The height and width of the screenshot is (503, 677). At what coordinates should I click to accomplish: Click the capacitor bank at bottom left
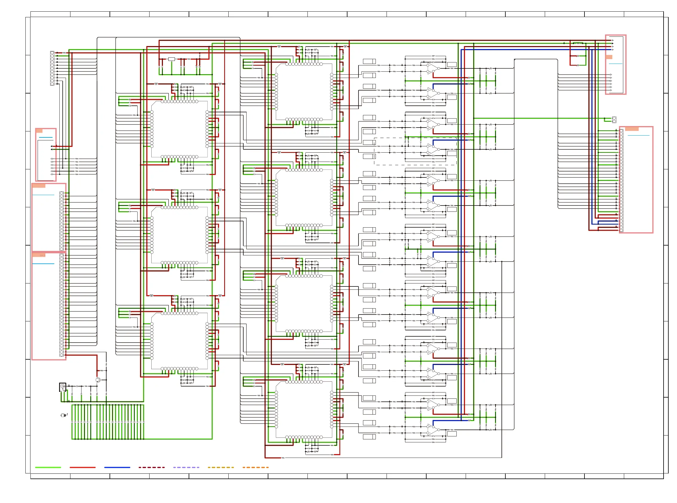click(x=108, y=422)
